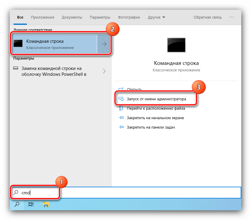The width and height of the screenshot is (251, 220).
Task: Click the Command Prompt icon in best match
Action: (x=18, y=44)
